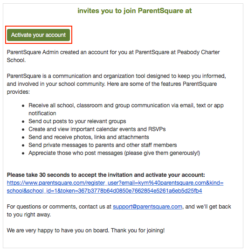Screen dimensions: 248x251
Task: Select the 'Send private messages to parents' bullet
Action: [x=103, y=145]
